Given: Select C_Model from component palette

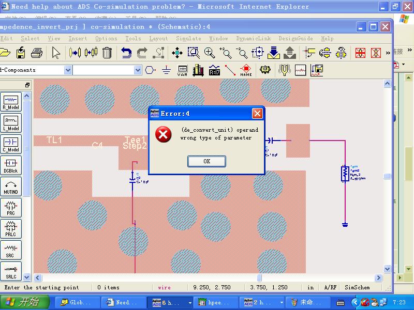Looking at the screenshot, I should pyautogui.click(x=11, y=144).
